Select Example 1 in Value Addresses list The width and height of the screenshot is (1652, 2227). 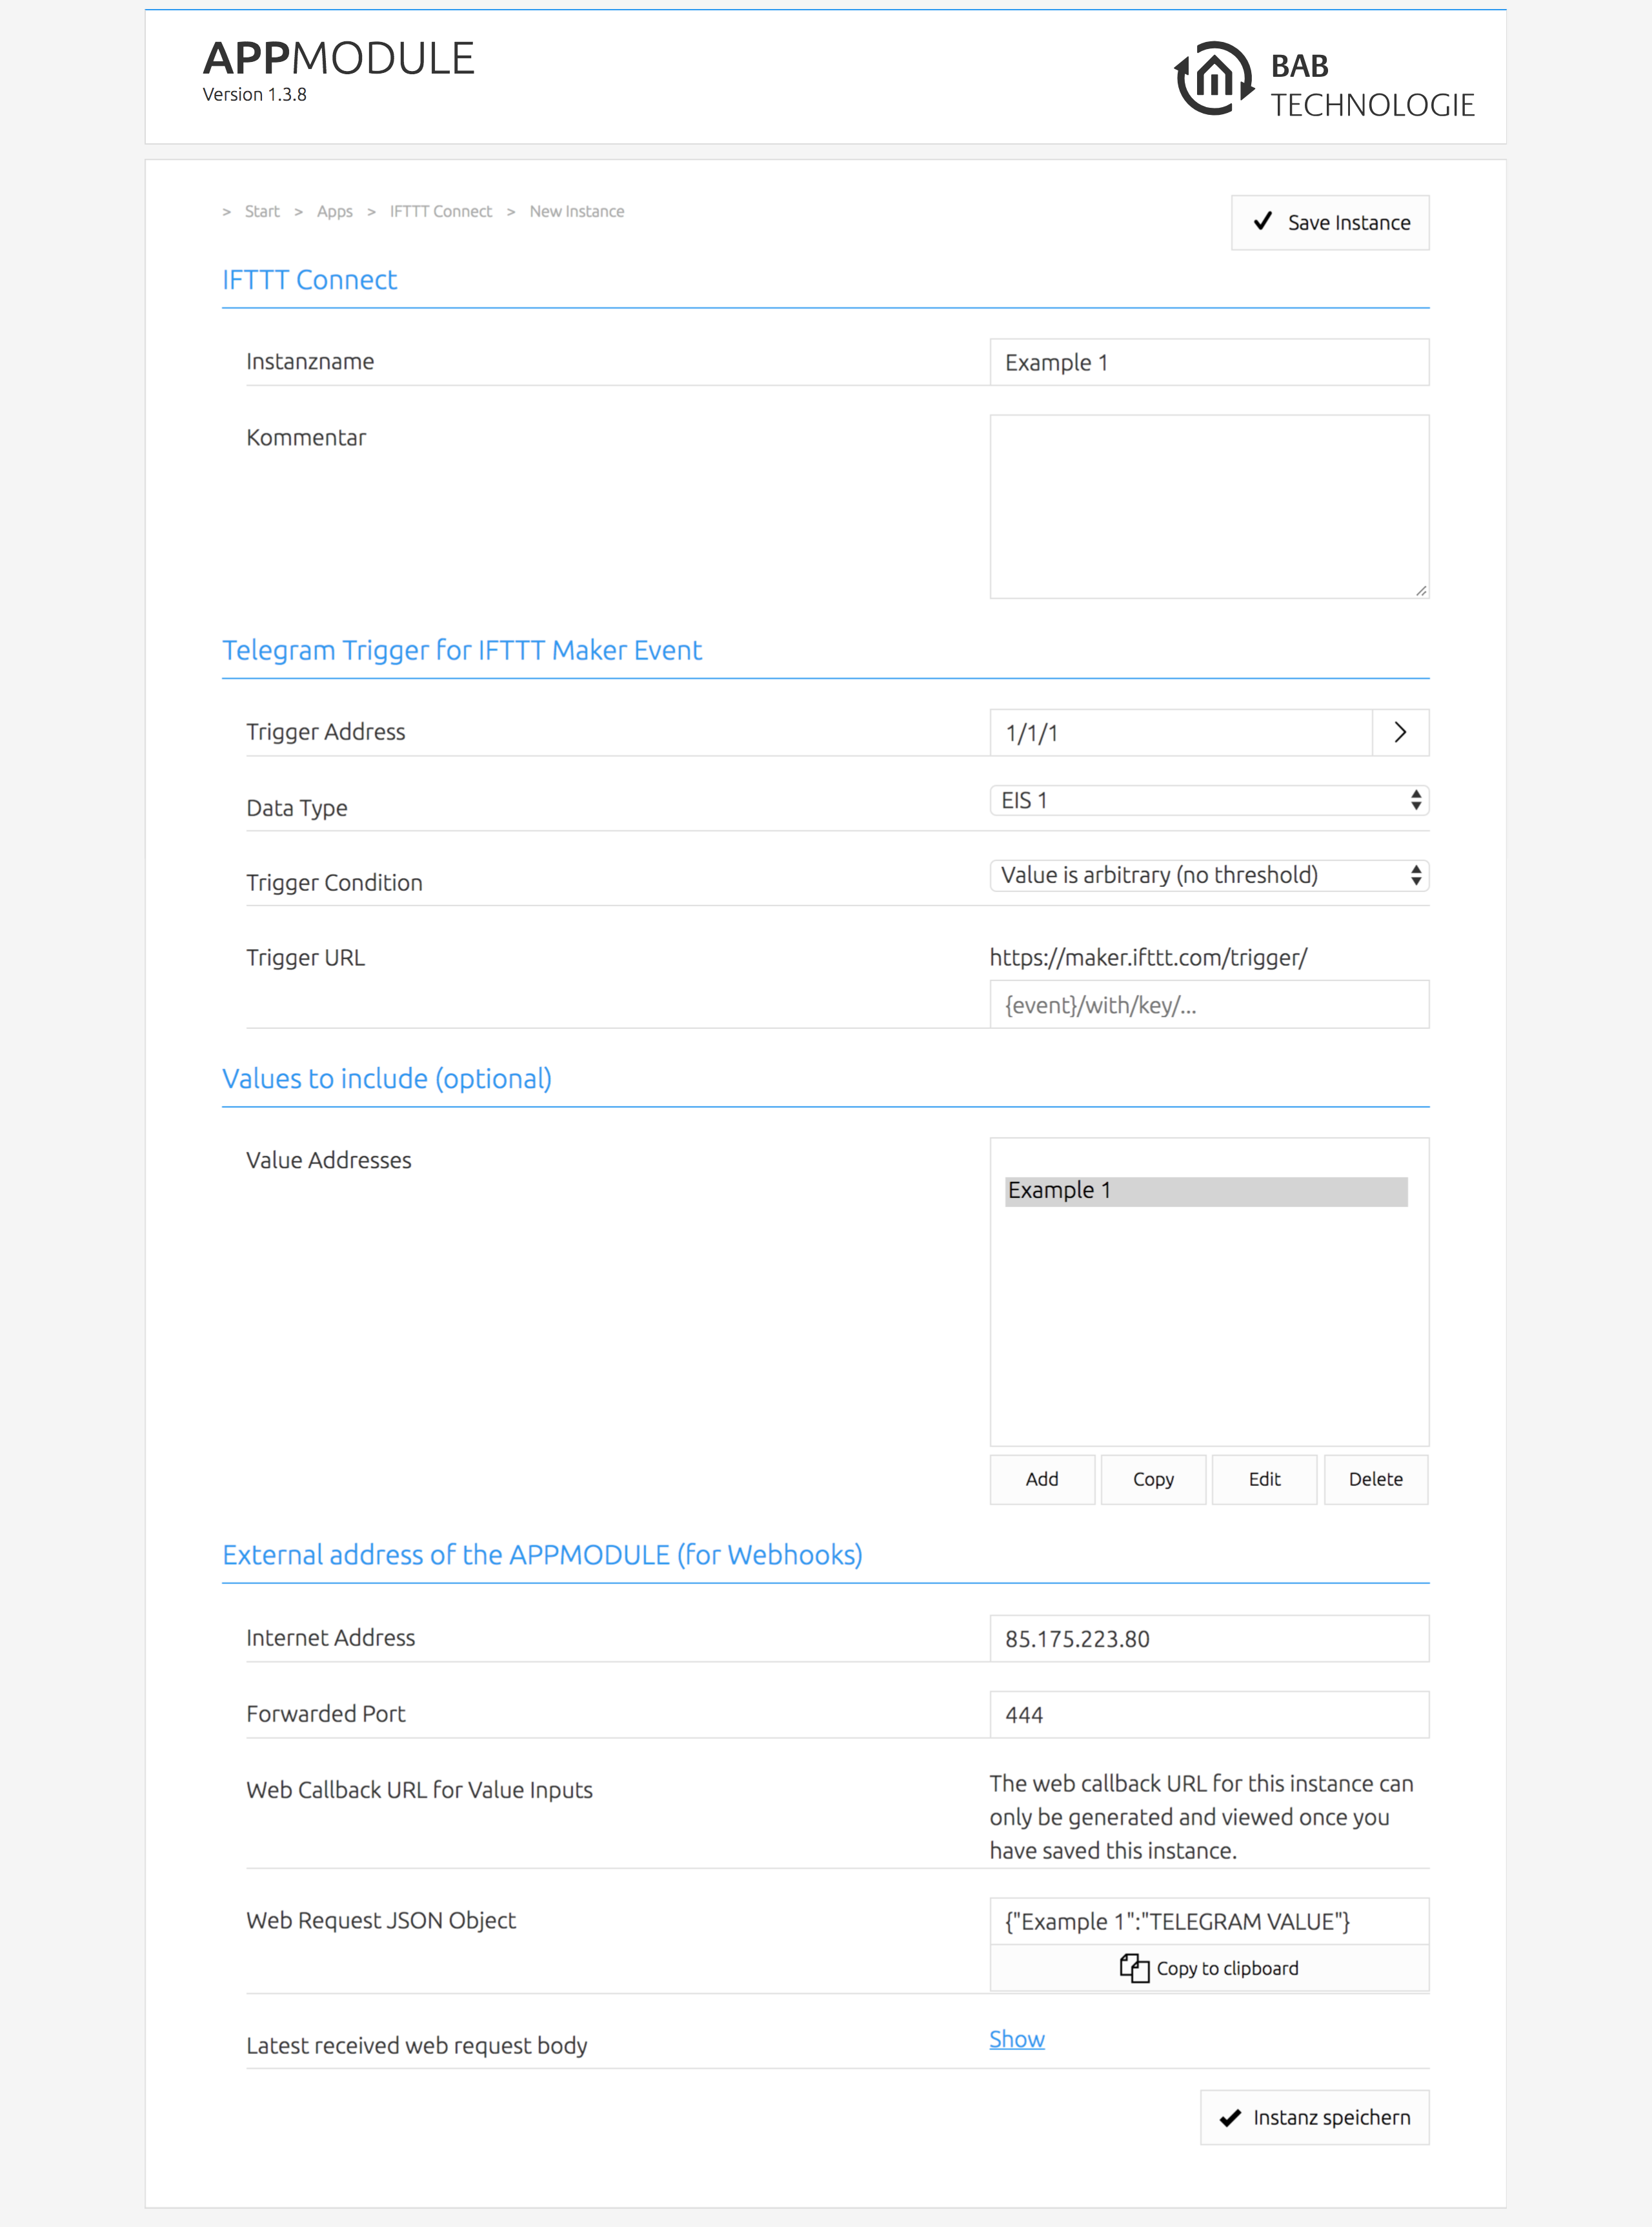[1205, 1191]
